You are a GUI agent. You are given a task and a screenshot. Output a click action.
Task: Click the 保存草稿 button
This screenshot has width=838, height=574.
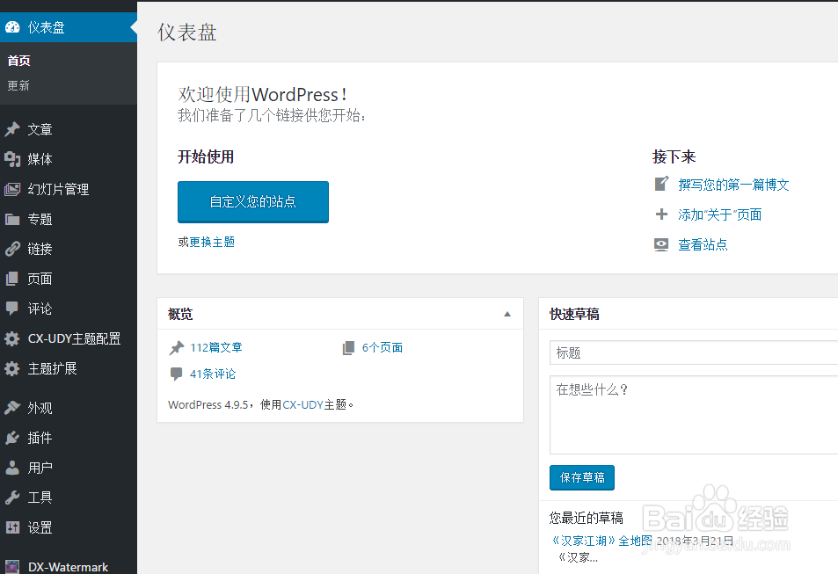582,477
